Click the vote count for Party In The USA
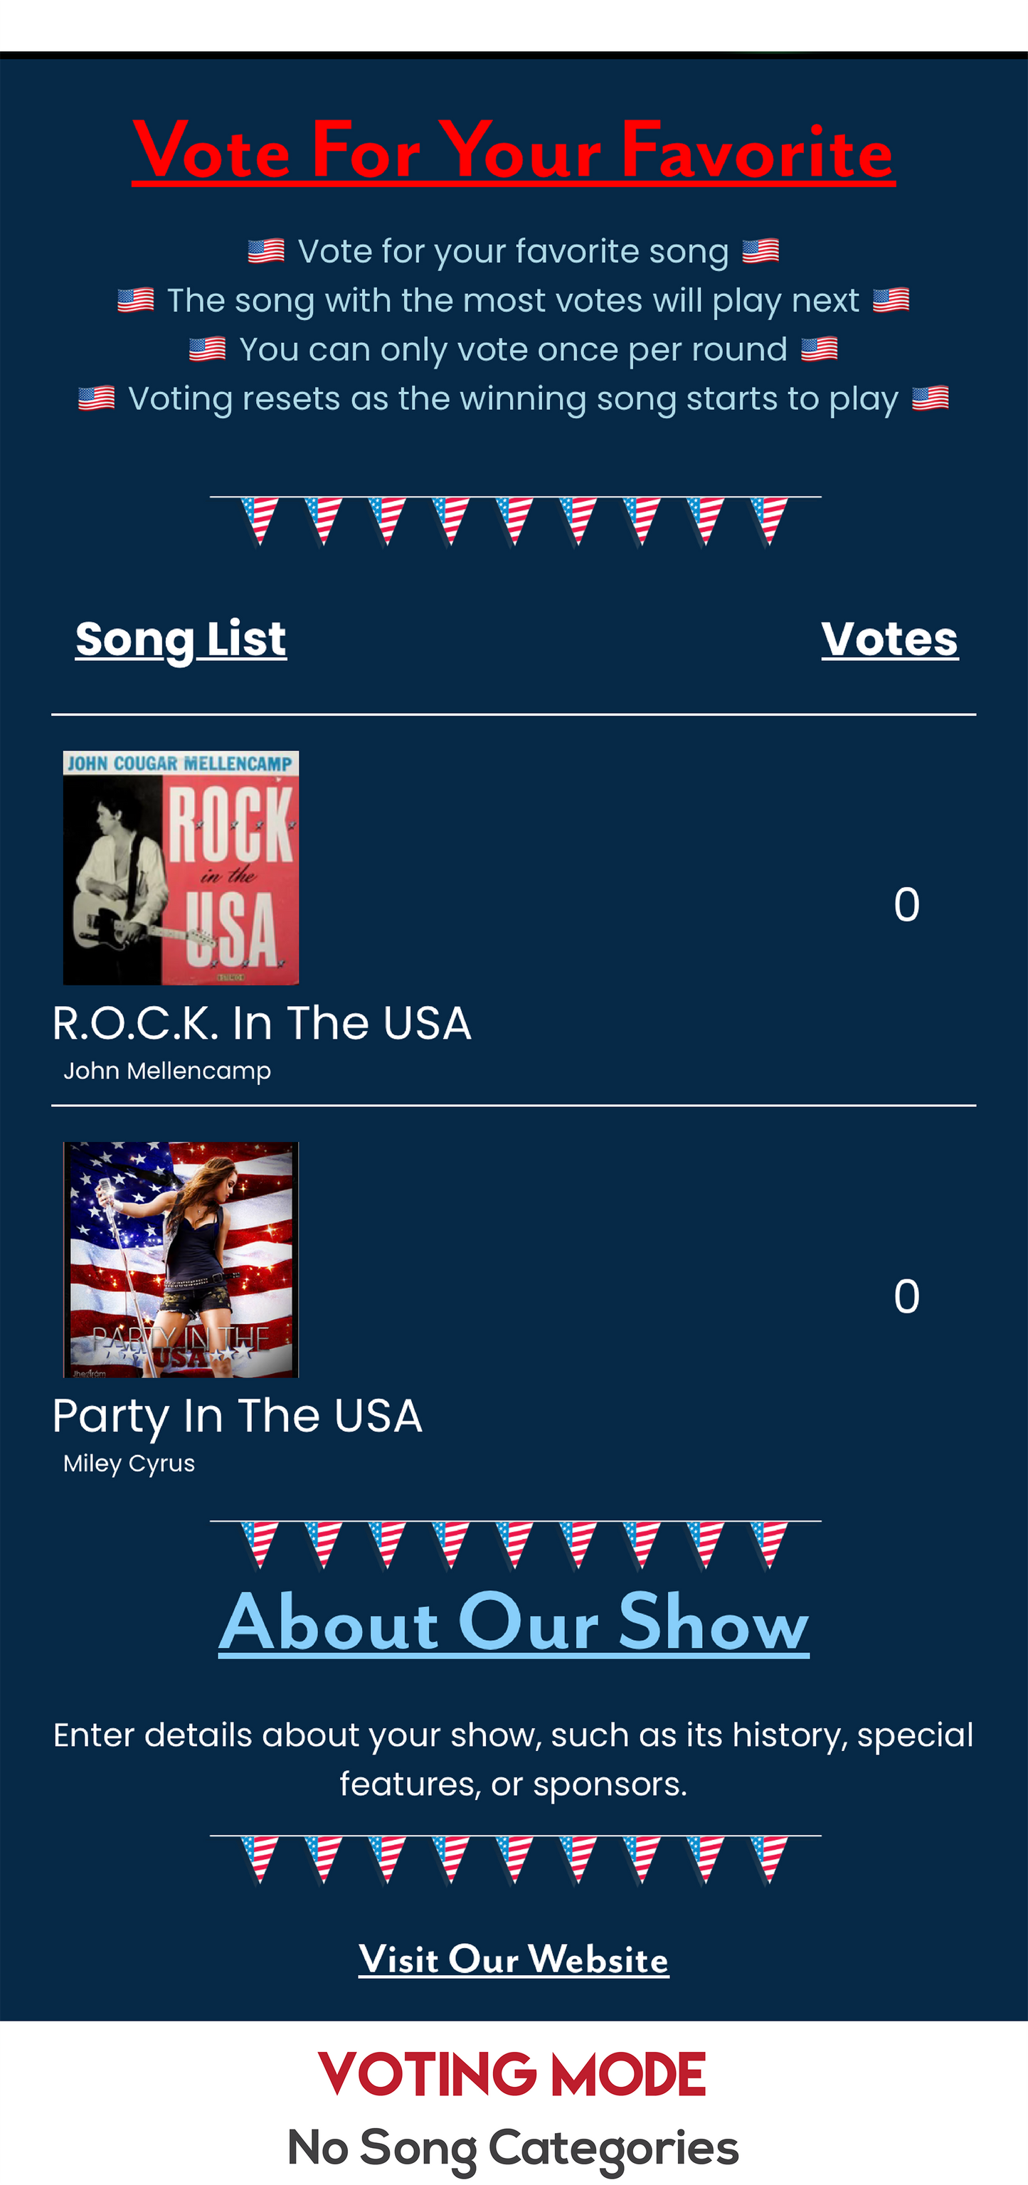The image size is (1028, 2185). pyautogui.click(x=907, y=1297)
